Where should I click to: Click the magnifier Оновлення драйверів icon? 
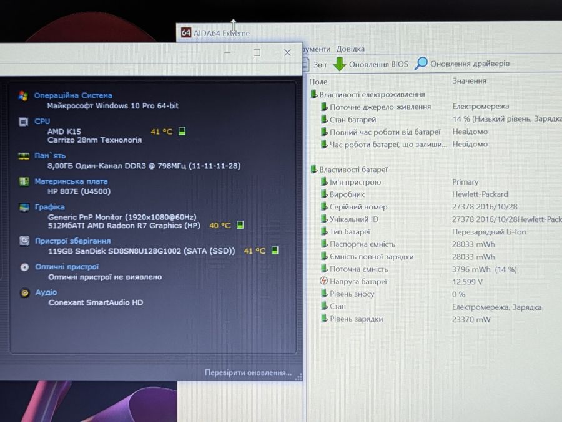pyautogui.click(x=421, y=64)
